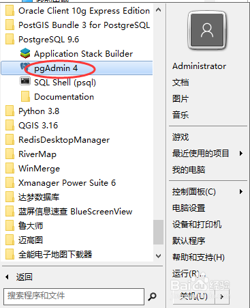Click the scrollbar down arrow in programs list

[159, 256]
